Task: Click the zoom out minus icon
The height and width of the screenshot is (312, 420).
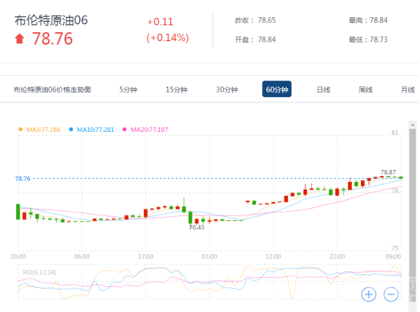Action: [391, 294]
